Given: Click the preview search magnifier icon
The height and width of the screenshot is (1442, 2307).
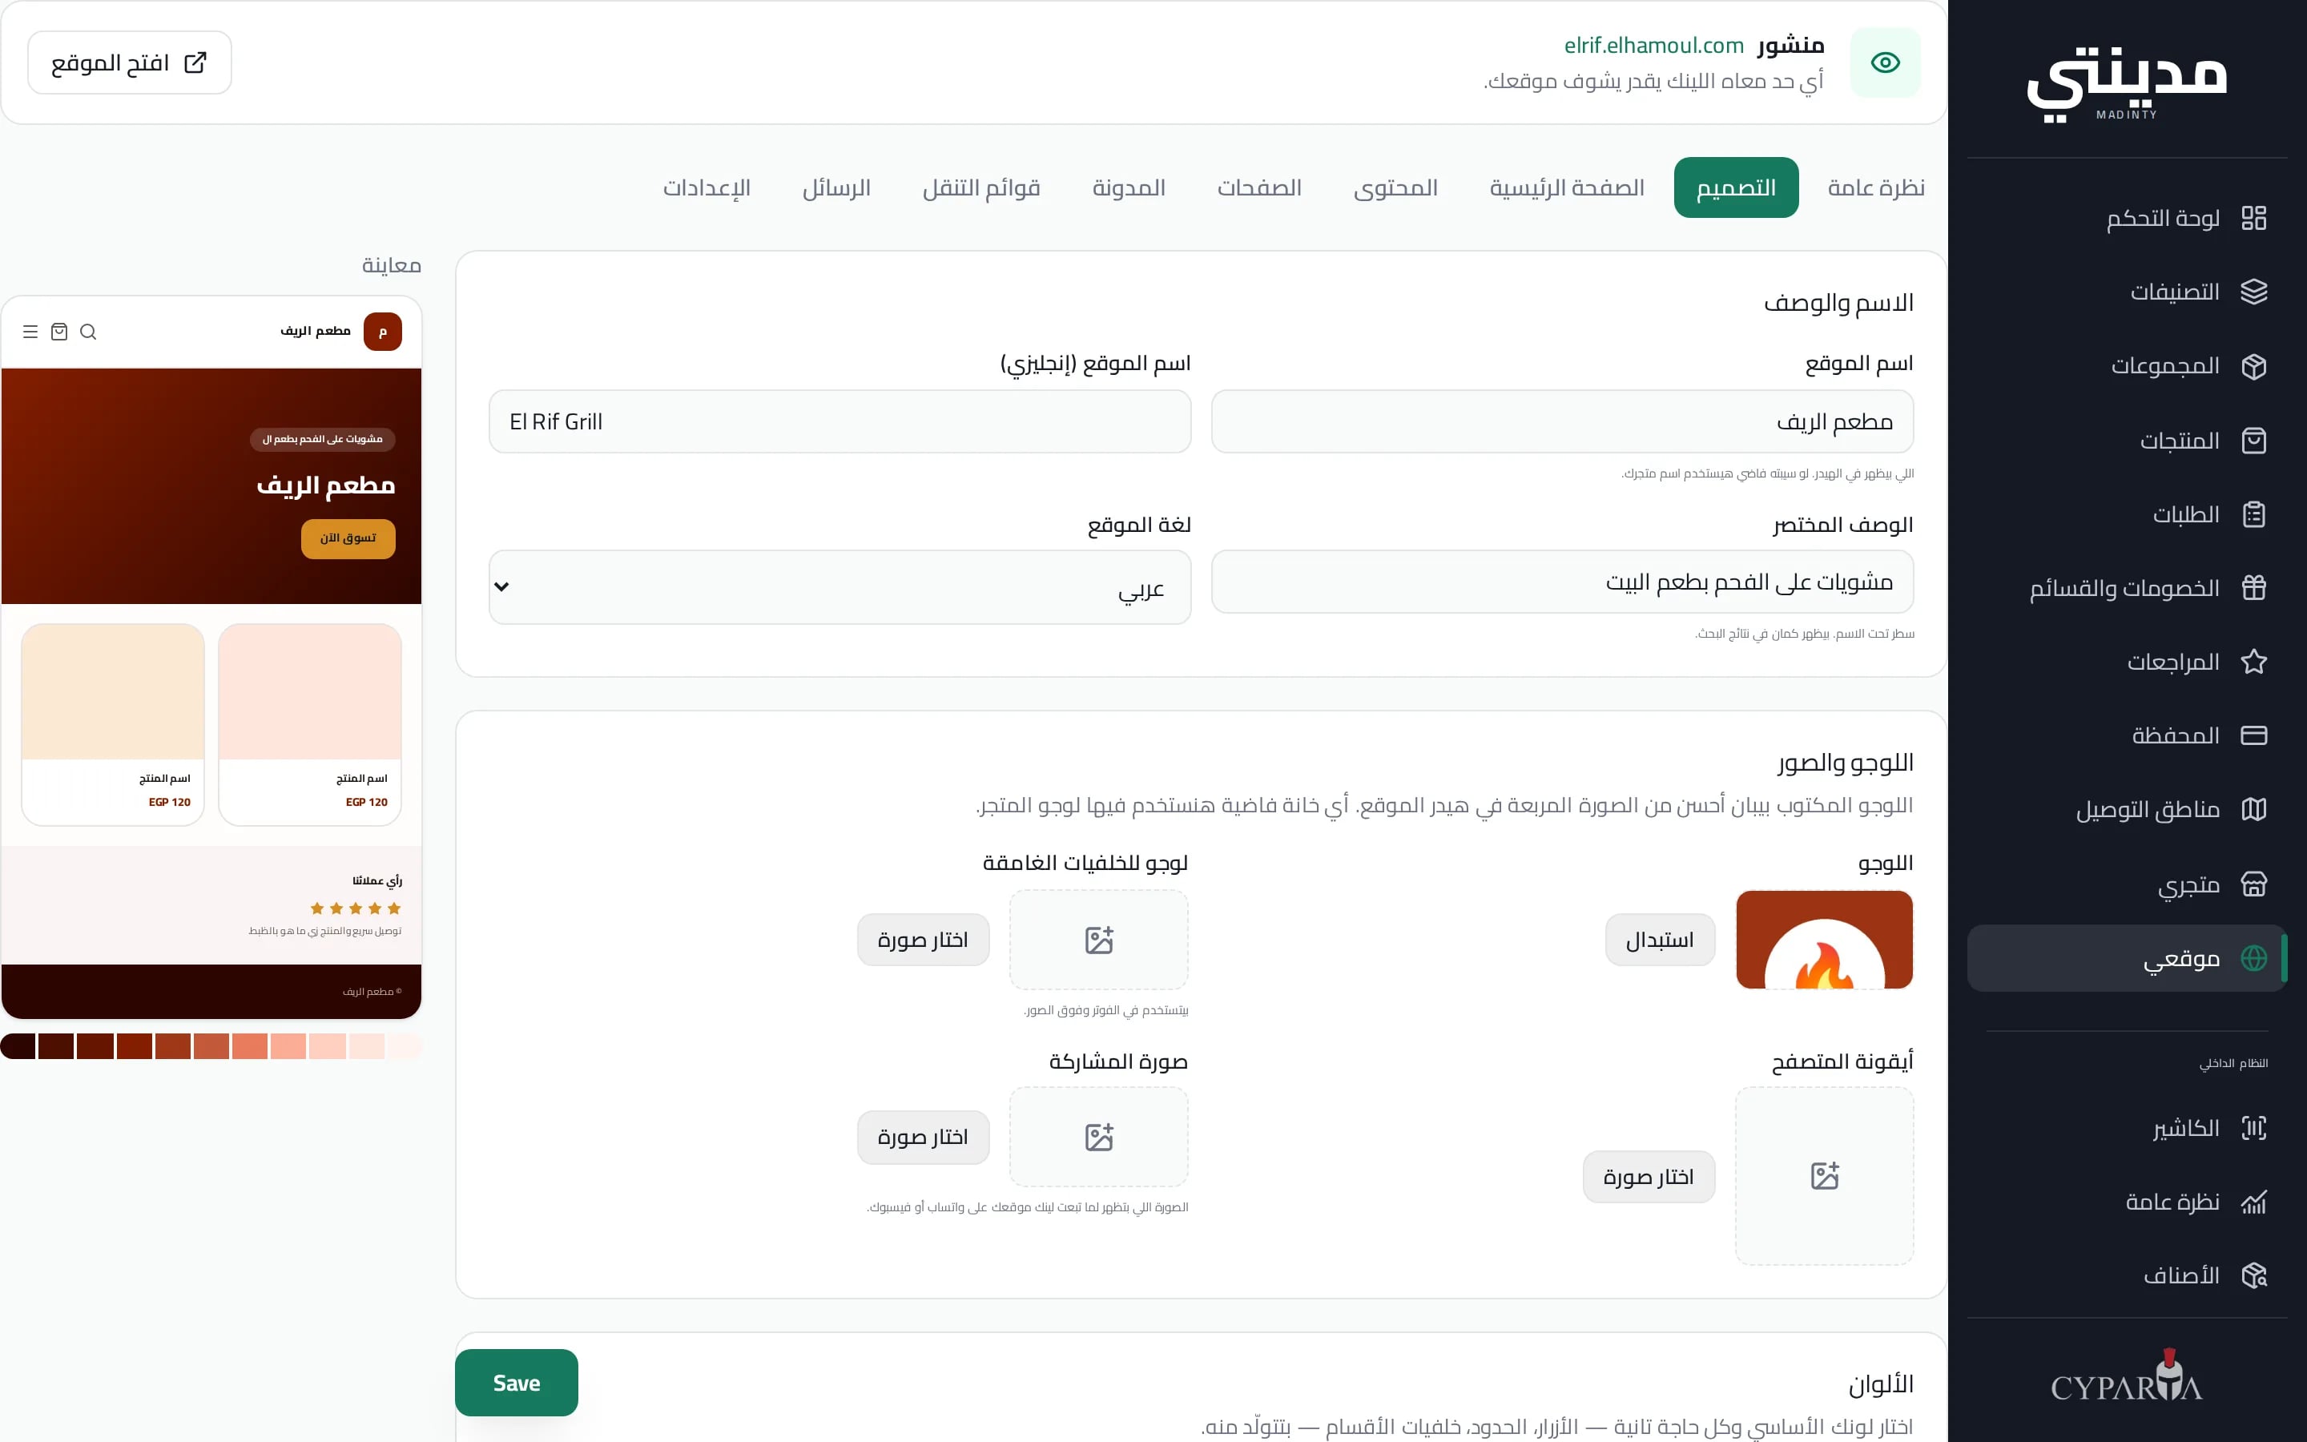Looking at the screenshot, I should click(89, 332).
